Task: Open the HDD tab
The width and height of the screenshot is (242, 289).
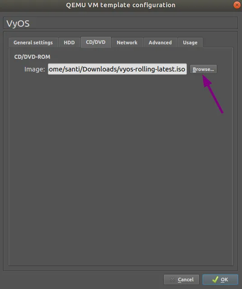Action: point(69,43)
